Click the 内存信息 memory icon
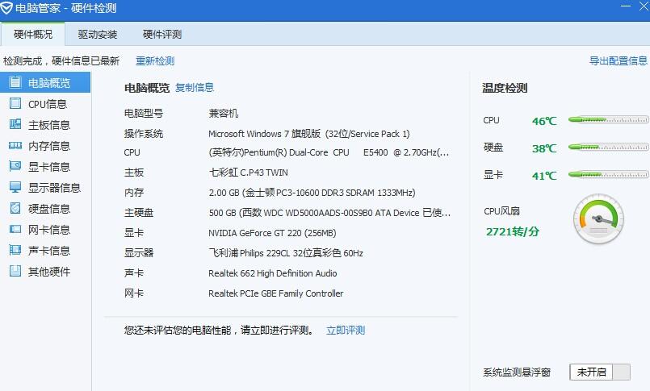 point(15,145)
